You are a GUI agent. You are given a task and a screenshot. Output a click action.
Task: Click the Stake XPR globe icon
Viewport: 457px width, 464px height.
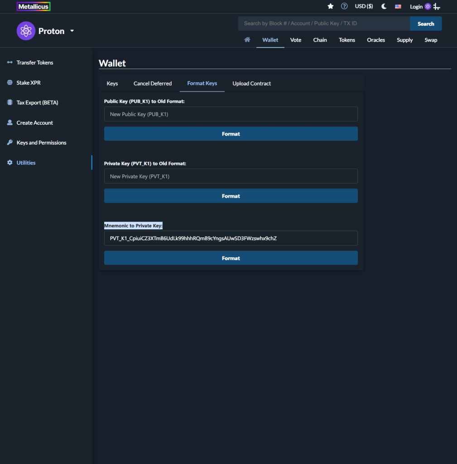pos(10,82)
